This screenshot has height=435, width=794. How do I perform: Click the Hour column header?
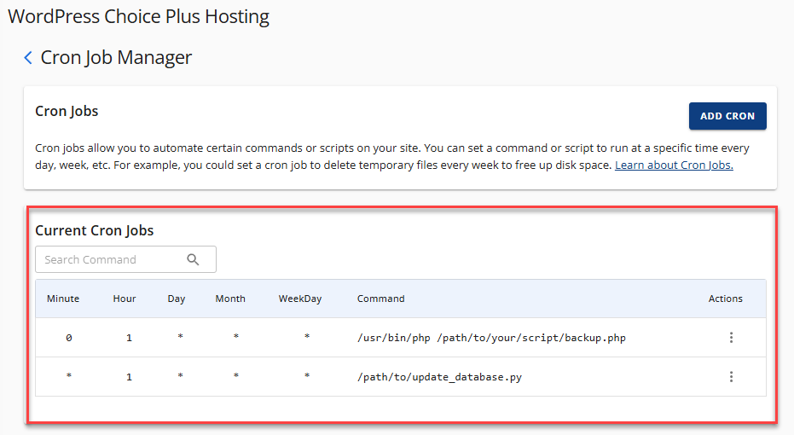124,299
